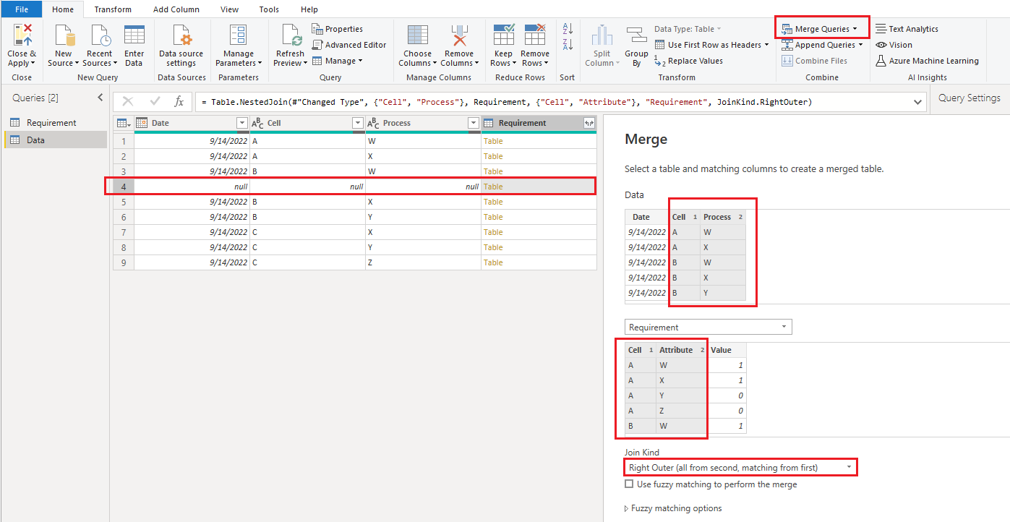Open the Vision AI insight
Viewport: 1010px width, 522px height.
tap(894, 45)
